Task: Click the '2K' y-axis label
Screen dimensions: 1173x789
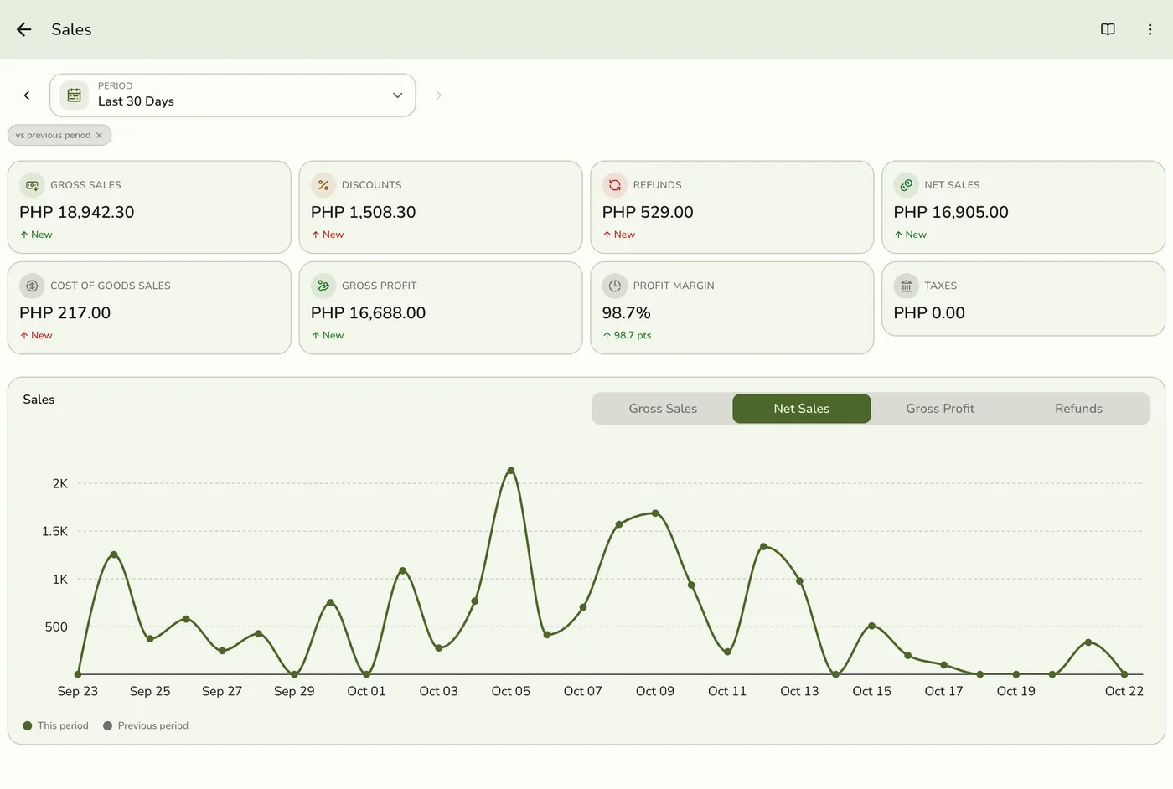Action: pyautogui.click(x=60, y=483)
